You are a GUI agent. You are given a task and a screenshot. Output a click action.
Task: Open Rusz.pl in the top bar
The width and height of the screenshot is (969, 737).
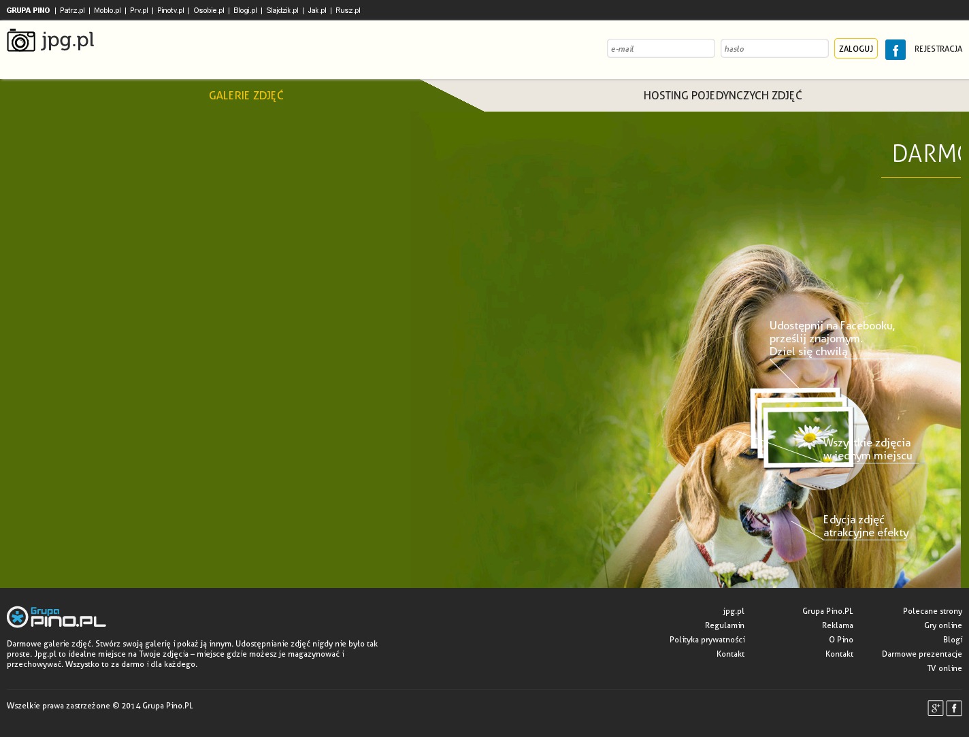pyautogui.click(x=348, y=10)
